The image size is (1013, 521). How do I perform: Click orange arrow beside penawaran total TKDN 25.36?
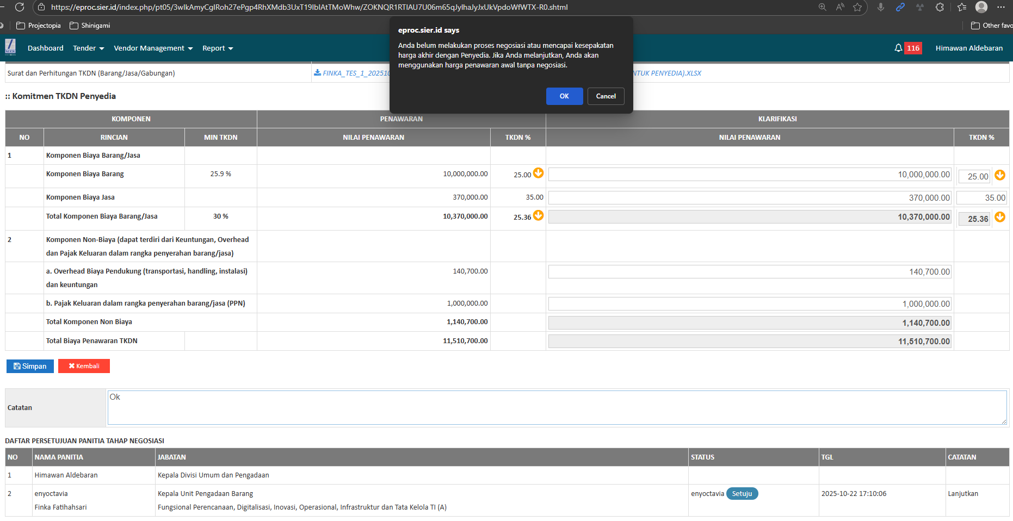tap(538, 215)
